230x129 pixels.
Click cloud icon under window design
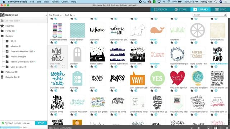click(76, 66)
